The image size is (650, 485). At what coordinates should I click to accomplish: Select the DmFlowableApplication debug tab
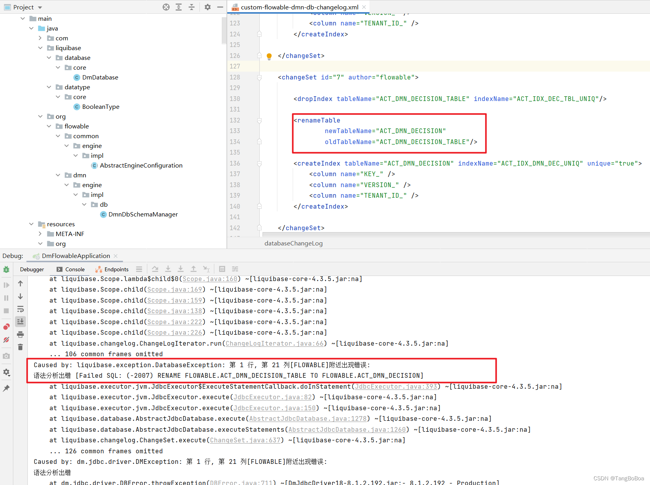pyautogui.click(x=76, y=256)
